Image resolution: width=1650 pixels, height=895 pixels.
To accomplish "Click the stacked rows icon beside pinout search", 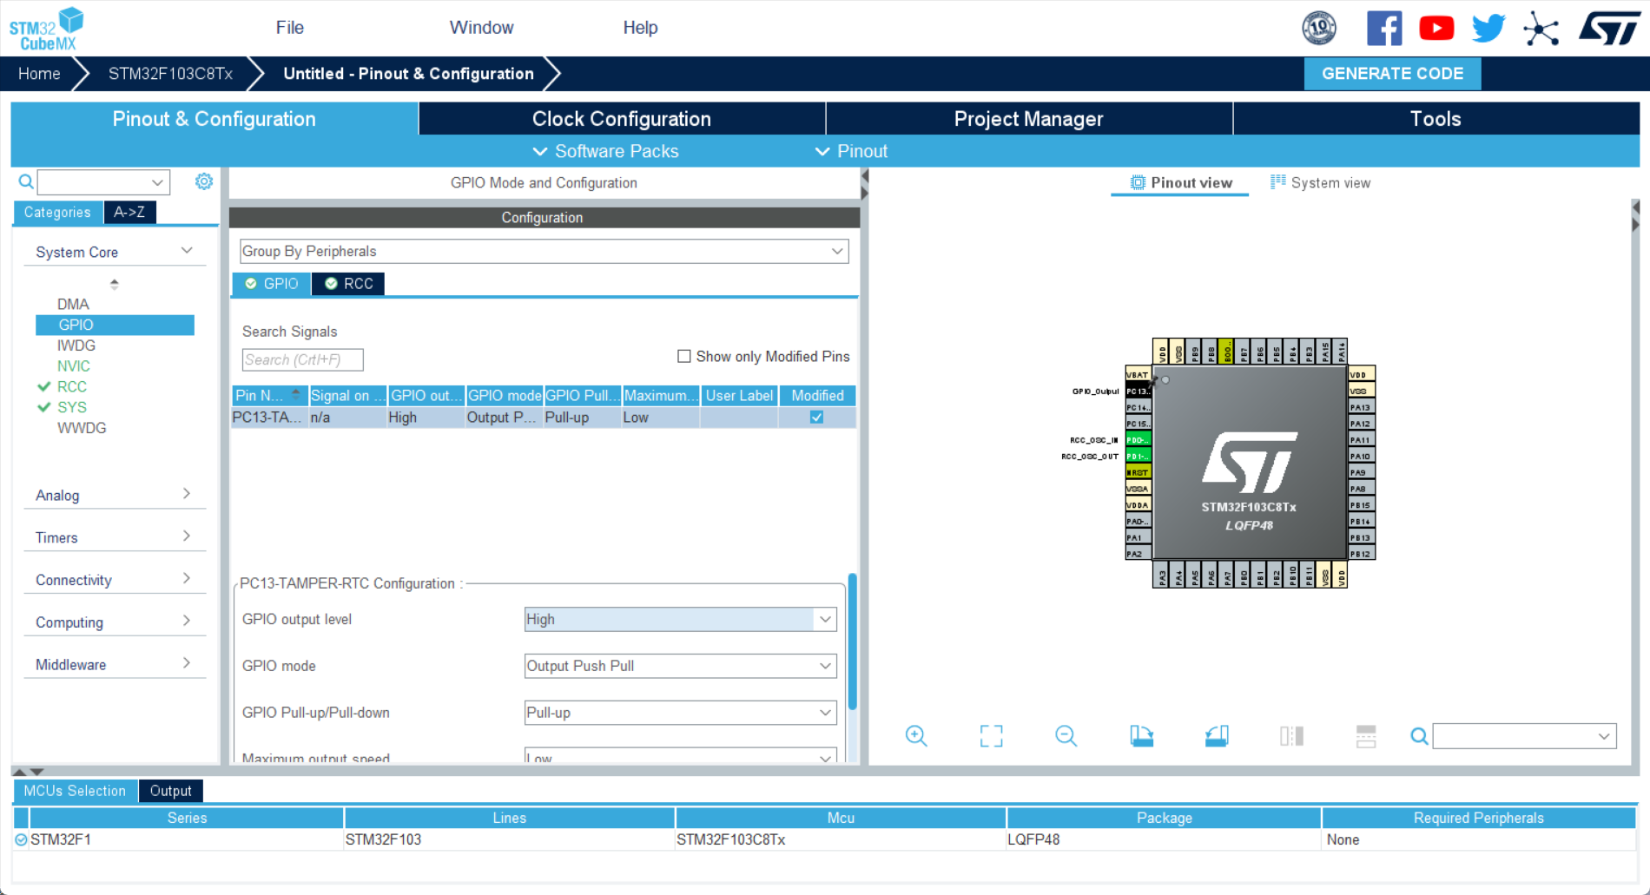I will 1366,736.
